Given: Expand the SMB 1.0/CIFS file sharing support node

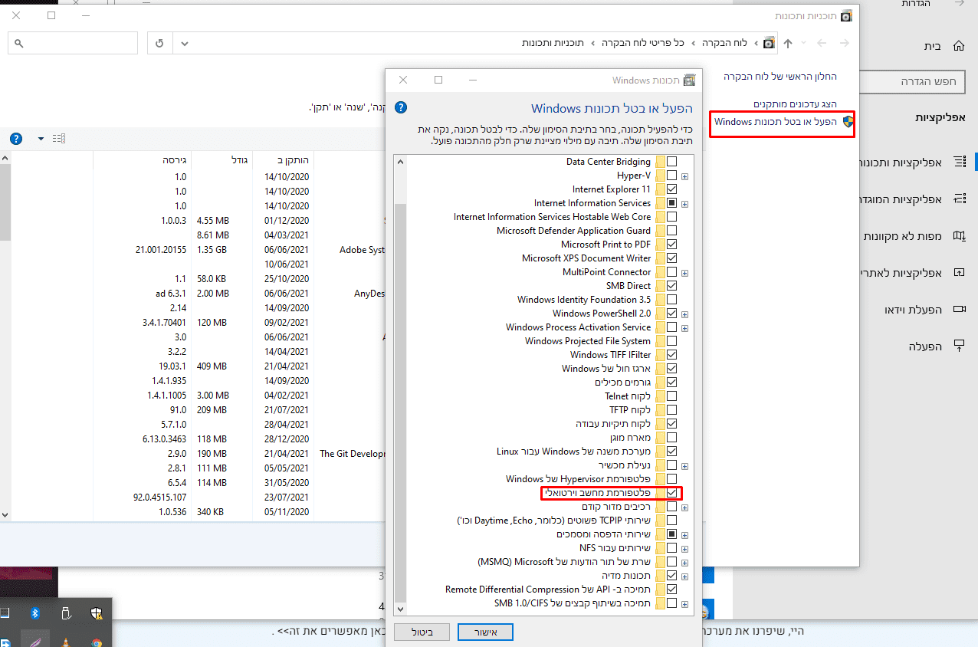Looking at the screenshot, I should (684, 604).
